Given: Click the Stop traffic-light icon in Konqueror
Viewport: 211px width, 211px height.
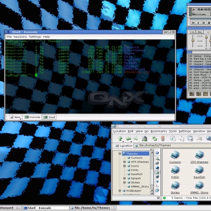Looking at the screenshot, I should coord(163,139).
